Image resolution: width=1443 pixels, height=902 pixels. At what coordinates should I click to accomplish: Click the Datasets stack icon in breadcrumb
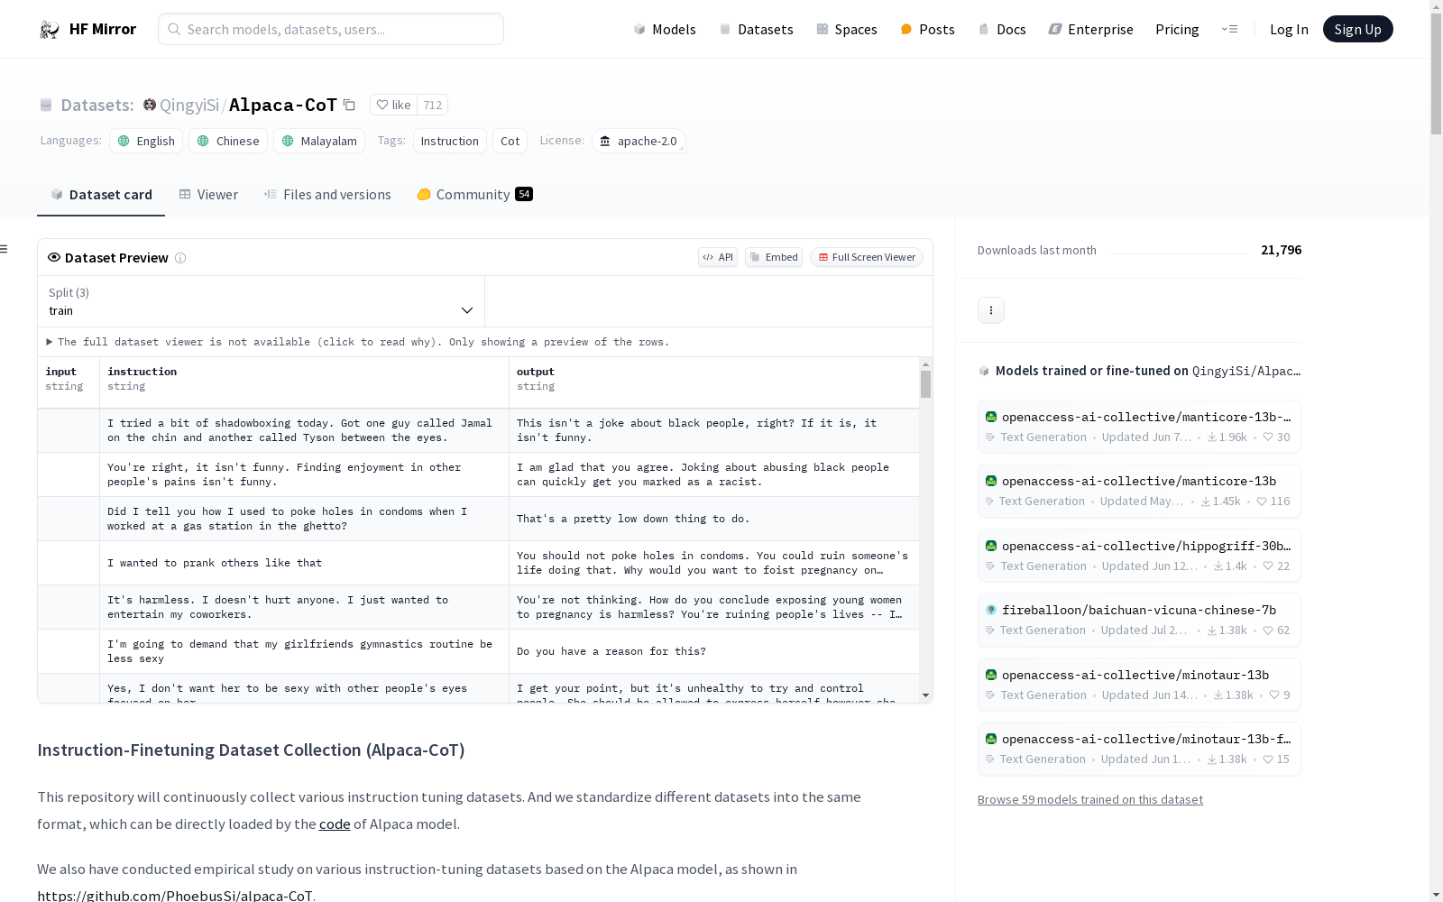tap(46, 106)
